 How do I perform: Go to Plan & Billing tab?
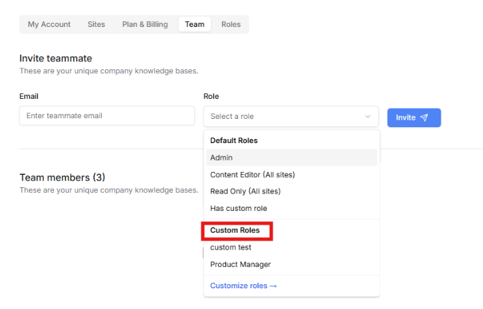pos(145,24)
